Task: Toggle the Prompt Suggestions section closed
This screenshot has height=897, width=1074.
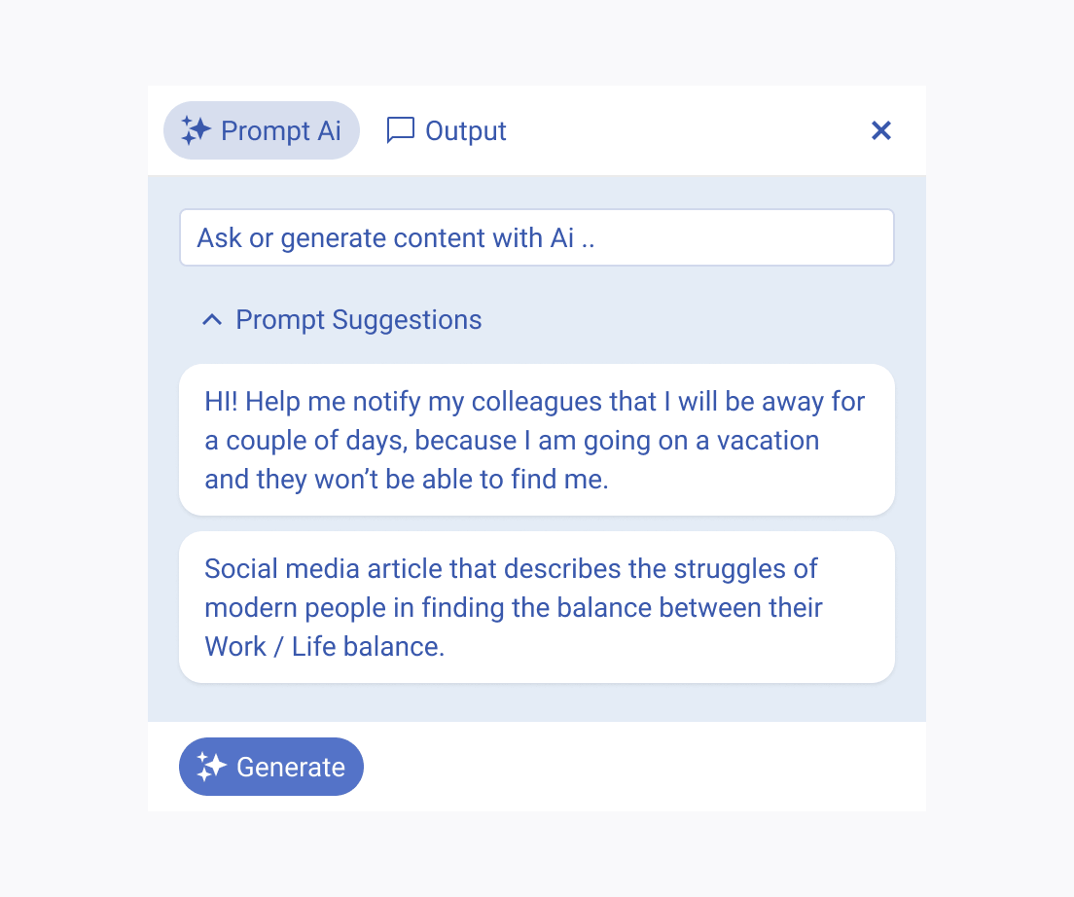Action: coord(340,319)
